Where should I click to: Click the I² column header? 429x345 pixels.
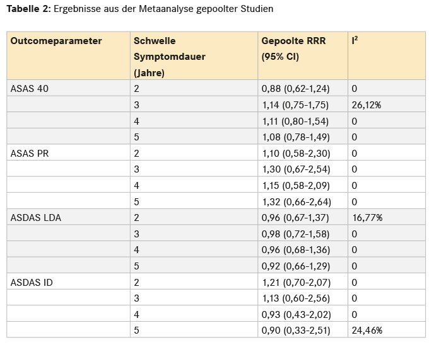[355, 40]
